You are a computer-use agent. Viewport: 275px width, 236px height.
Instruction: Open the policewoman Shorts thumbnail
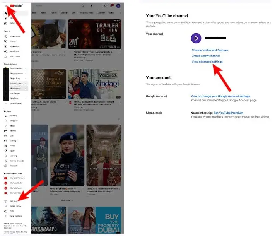point(67,155)
